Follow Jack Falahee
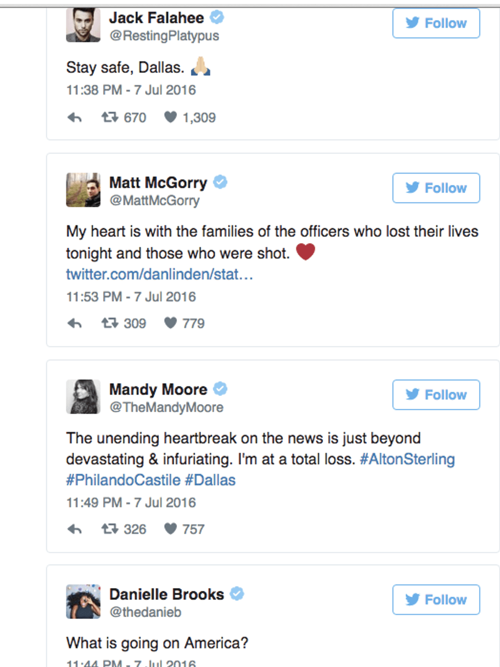This screenshot has width=500, height=667. click(436, 23)
